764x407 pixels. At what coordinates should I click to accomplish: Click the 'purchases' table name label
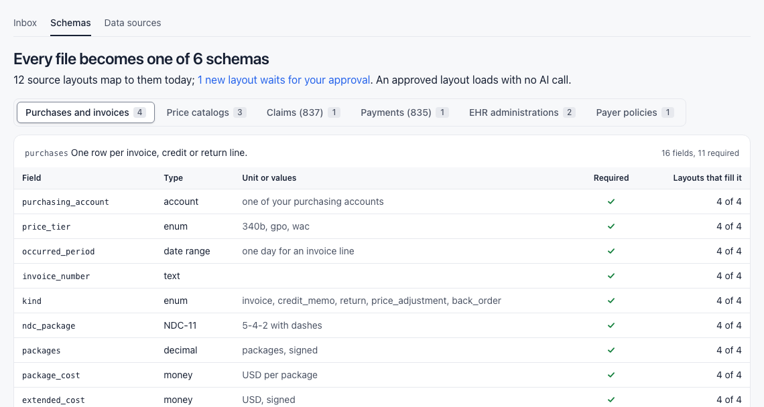coord(46,153)
